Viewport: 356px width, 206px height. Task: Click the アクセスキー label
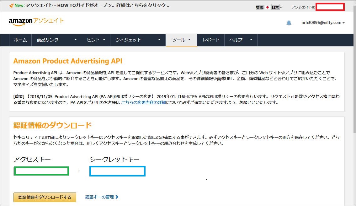point(32,160)
